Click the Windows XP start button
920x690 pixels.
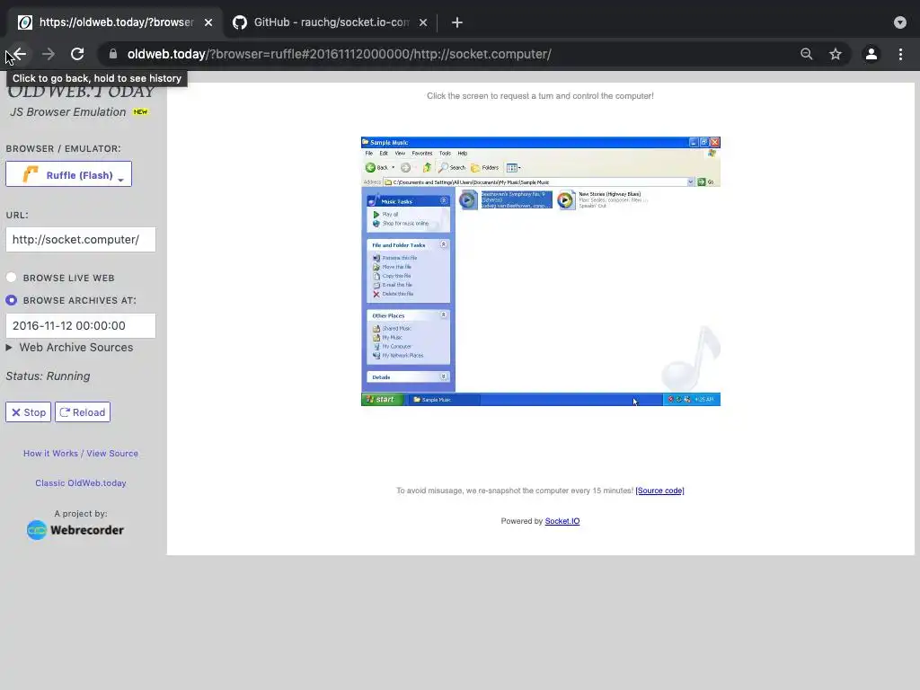[x=383, y=400]
